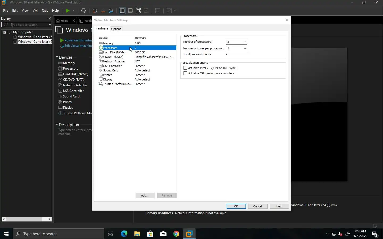
Task: Click the stretch guest toolbar icon
Action: tap(169, 11)
